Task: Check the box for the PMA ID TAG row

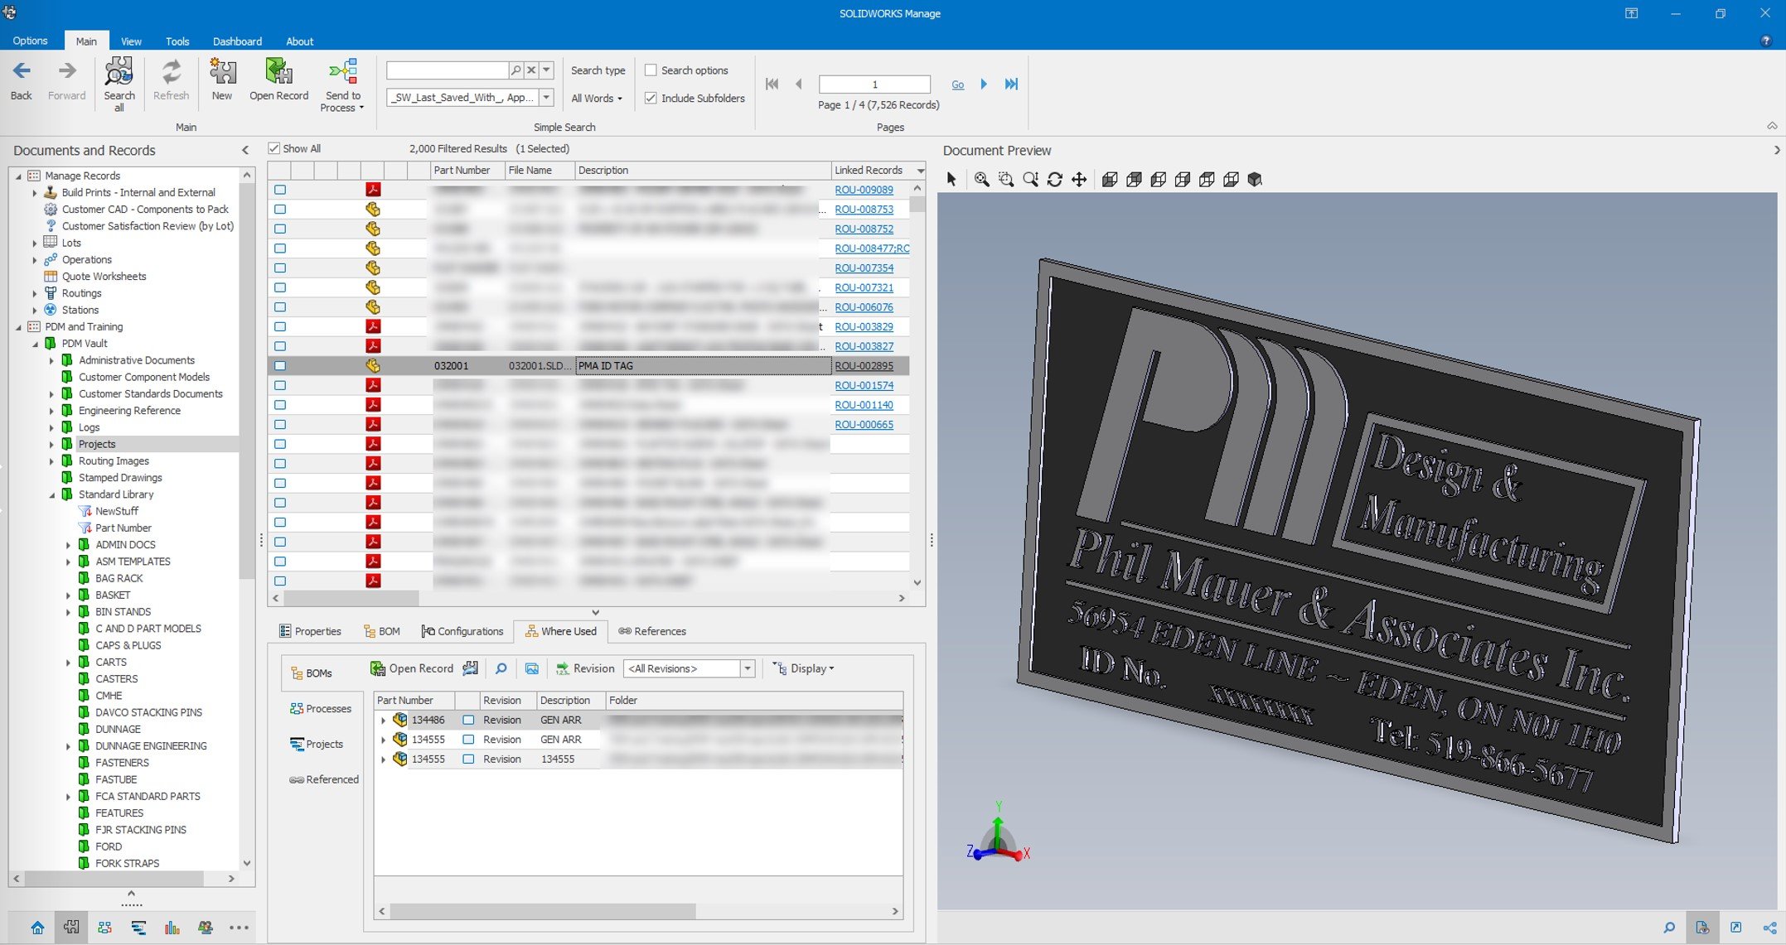Action: [x=280, y=365]
